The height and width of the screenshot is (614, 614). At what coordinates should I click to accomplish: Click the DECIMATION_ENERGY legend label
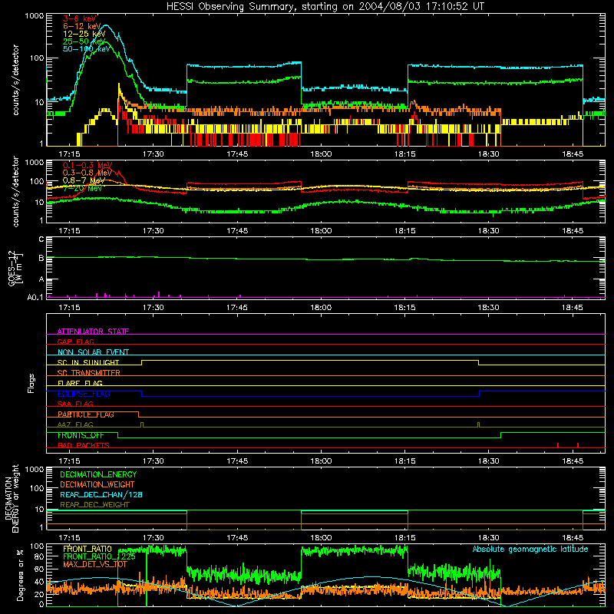pyautogui.click(x=98, y=474)
